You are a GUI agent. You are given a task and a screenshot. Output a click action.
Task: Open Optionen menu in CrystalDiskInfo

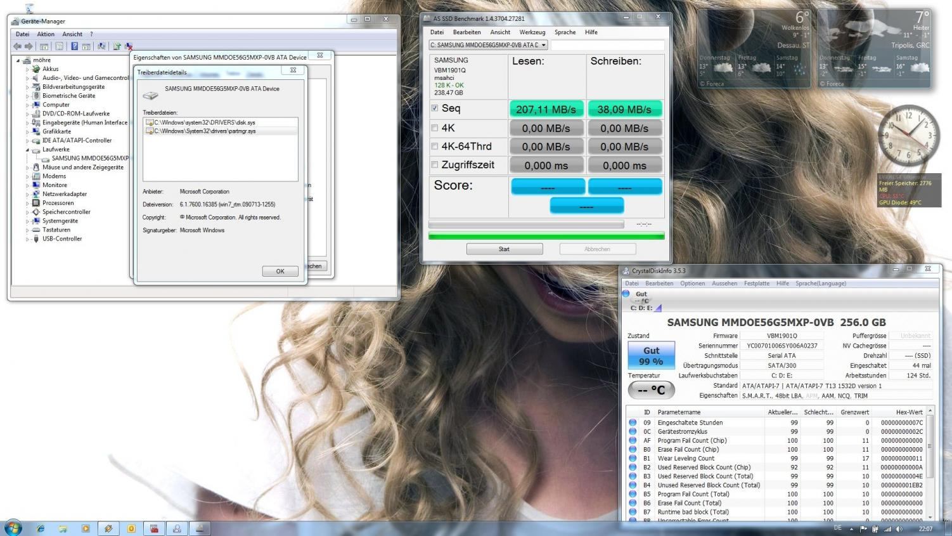(x=692, y=284)
